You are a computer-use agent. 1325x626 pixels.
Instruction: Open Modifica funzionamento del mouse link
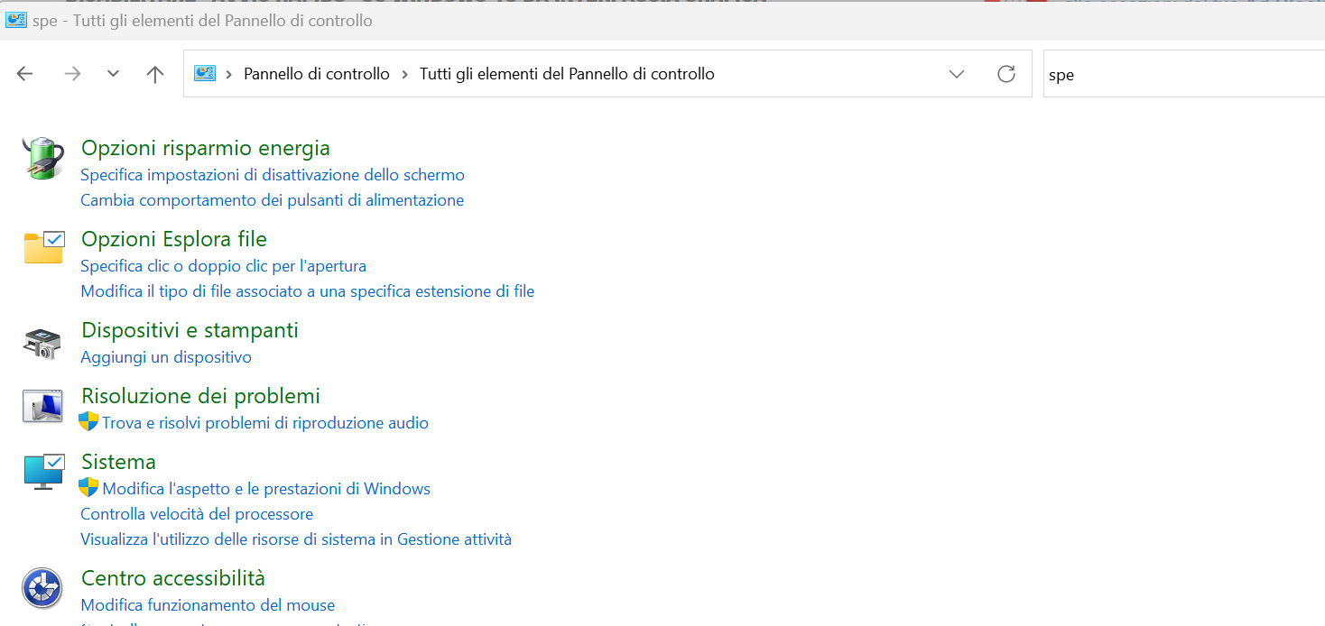click(x=208, y=605)
